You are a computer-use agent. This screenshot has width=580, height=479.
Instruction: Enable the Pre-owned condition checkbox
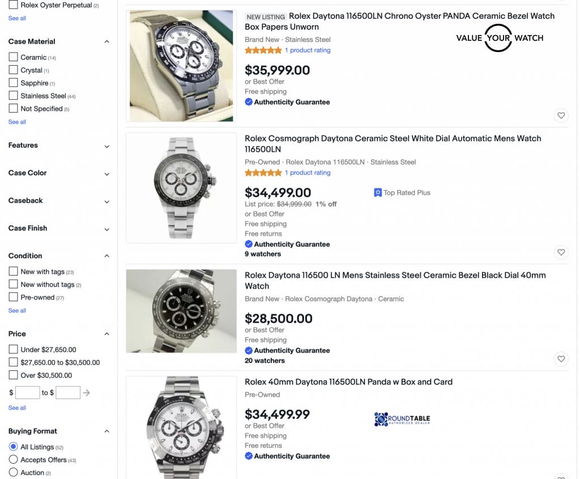(x=14, y=297)
